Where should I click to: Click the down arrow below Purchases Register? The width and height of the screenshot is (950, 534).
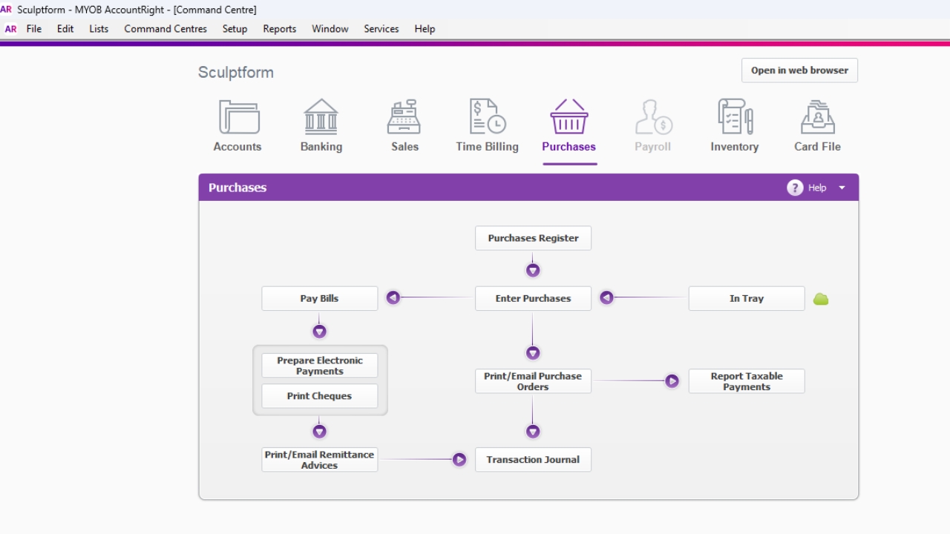click(533, 270)
